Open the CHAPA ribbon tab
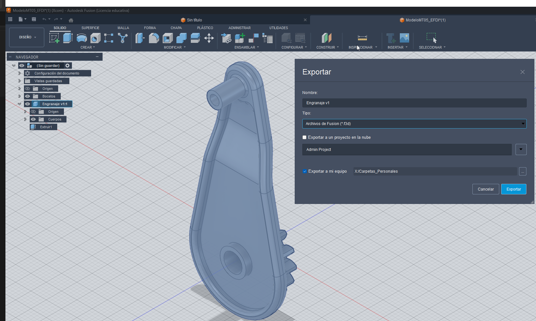536x321 pixels. point(176,28)
